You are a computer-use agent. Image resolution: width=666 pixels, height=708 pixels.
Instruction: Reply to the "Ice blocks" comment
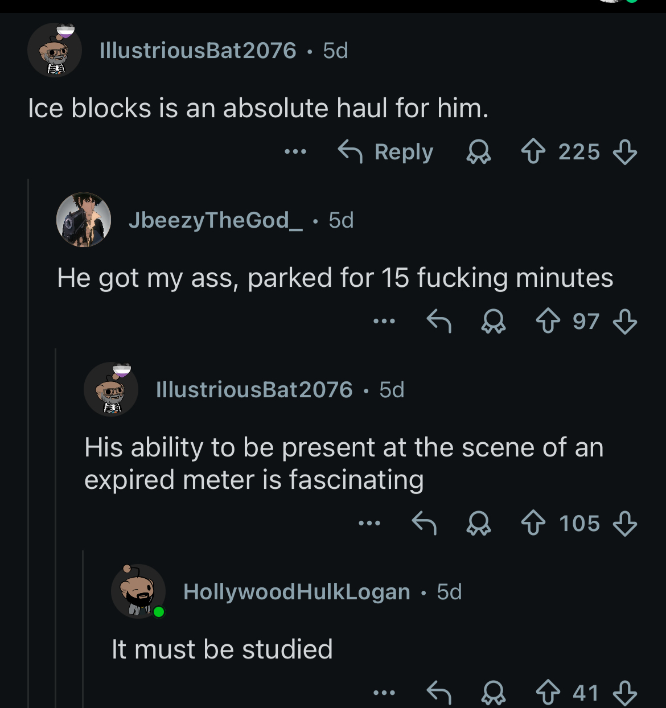(386, 152)
